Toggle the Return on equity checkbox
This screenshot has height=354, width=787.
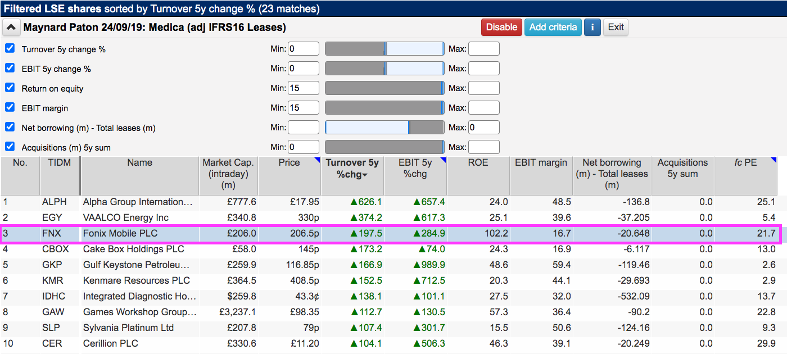coord(10,88)
